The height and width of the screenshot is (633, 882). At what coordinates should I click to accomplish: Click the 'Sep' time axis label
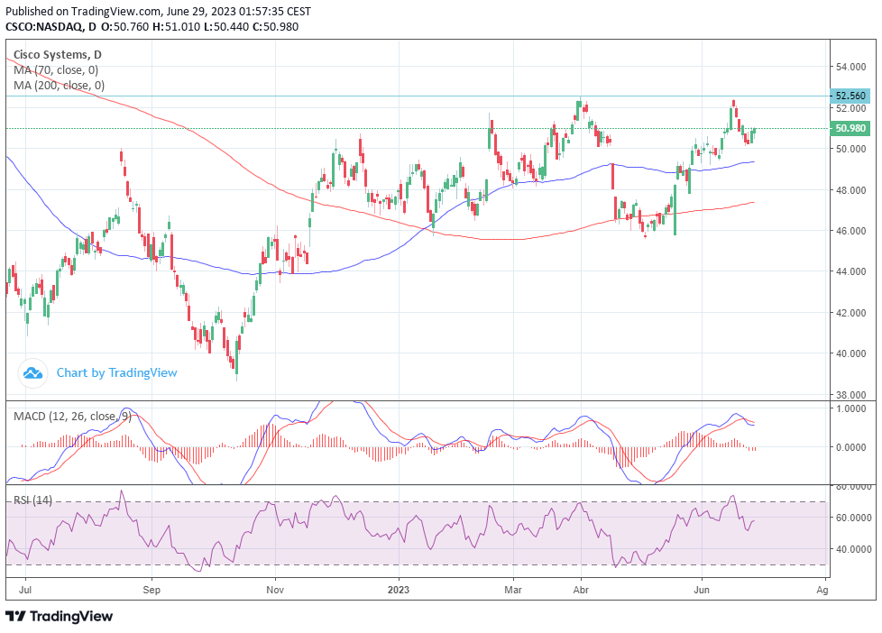click(x=152, y=590)
